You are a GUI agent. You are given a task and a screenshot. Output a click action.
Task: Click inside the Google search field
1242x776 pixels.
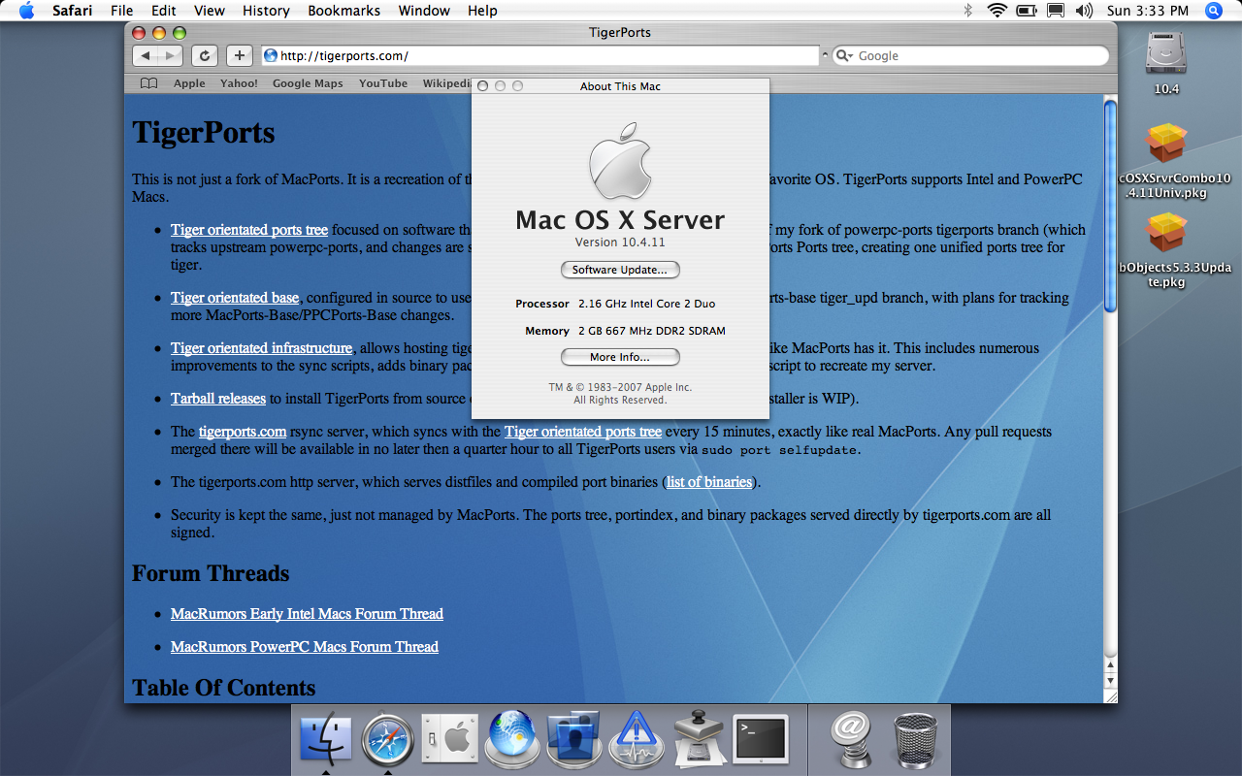970,55
